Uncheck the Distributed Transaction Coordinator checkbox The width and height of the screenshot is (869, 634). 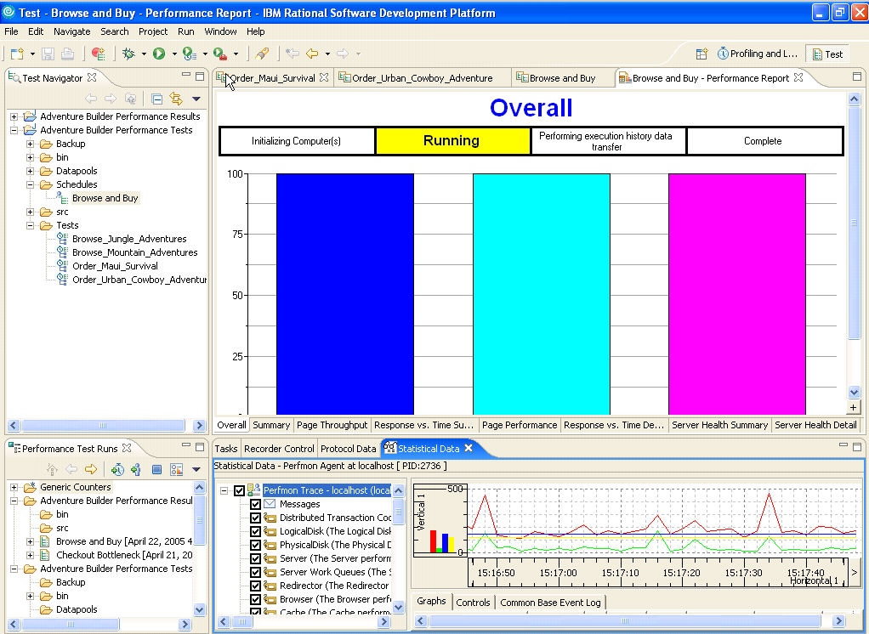pos(255,518)
